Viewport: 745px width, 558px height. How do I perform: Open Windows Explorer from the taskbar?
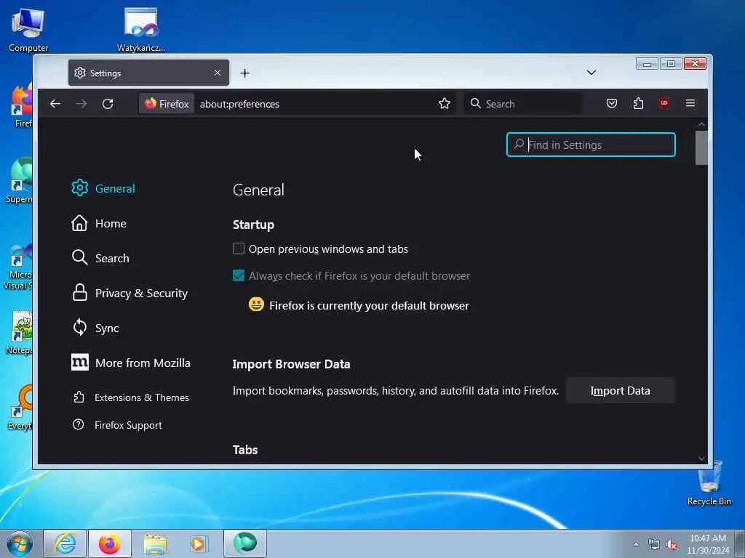[x=154, y=543]
